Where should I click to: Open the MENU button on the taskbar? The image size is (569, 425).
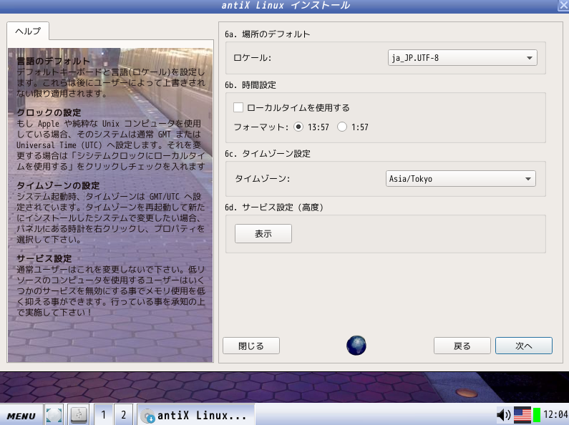pyautogui.click(x=21, y=416)
